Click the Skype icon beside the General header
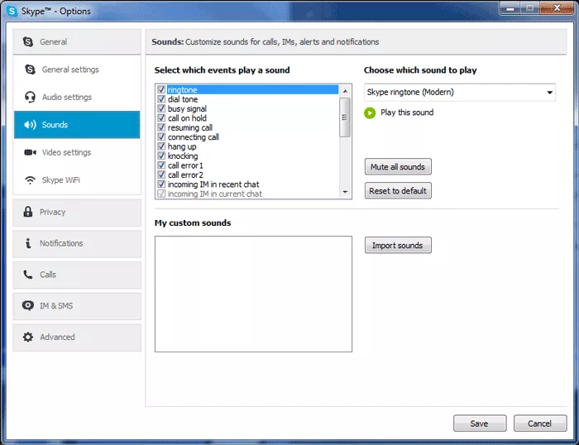The width and height of the screenshot is (579, 445). (28, 41)
